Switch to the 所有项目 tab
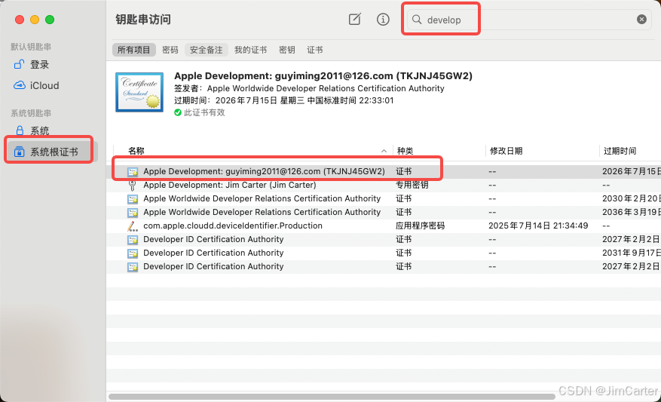661x402 pixels. (133, 50)
